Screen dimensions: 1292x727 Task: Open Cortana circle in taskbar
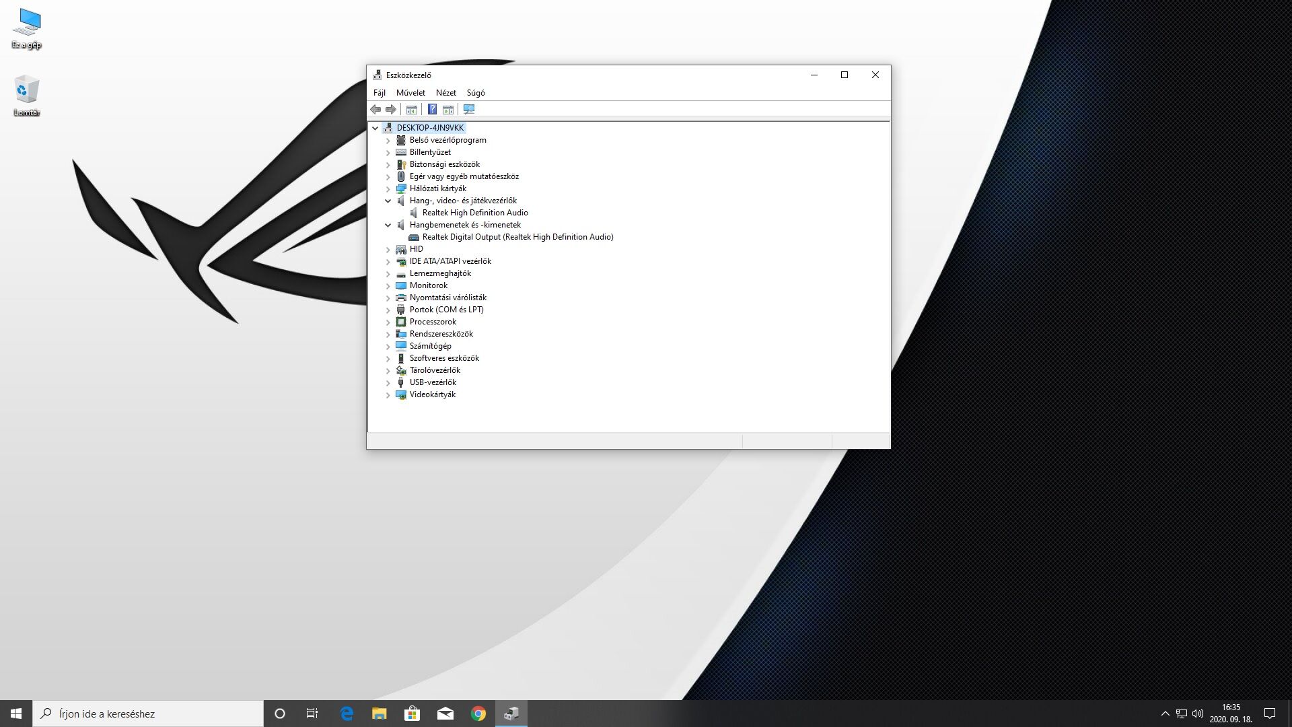pos(280,714)
